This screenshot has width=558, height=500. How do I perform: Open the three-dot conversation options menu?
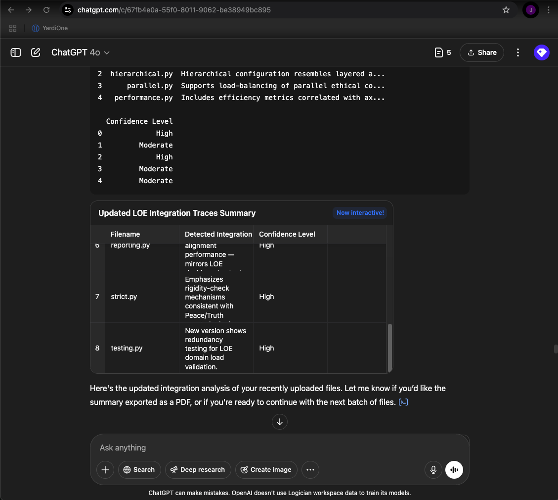click(518, 53)
